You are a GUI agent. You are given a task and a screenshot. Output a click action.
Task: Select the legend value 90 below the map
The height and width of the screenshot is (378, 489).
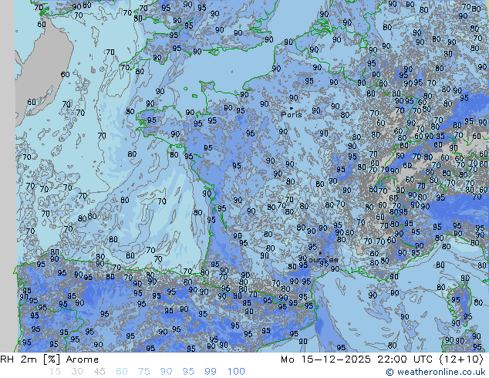pos(166,372)
